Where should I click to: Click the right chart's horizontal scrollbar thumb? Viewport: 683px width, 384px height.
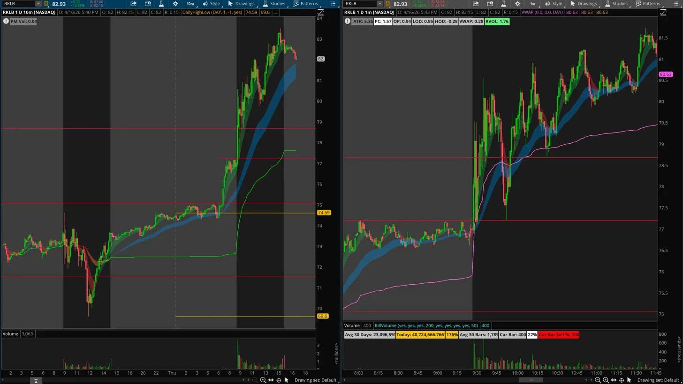pos(531,380)
